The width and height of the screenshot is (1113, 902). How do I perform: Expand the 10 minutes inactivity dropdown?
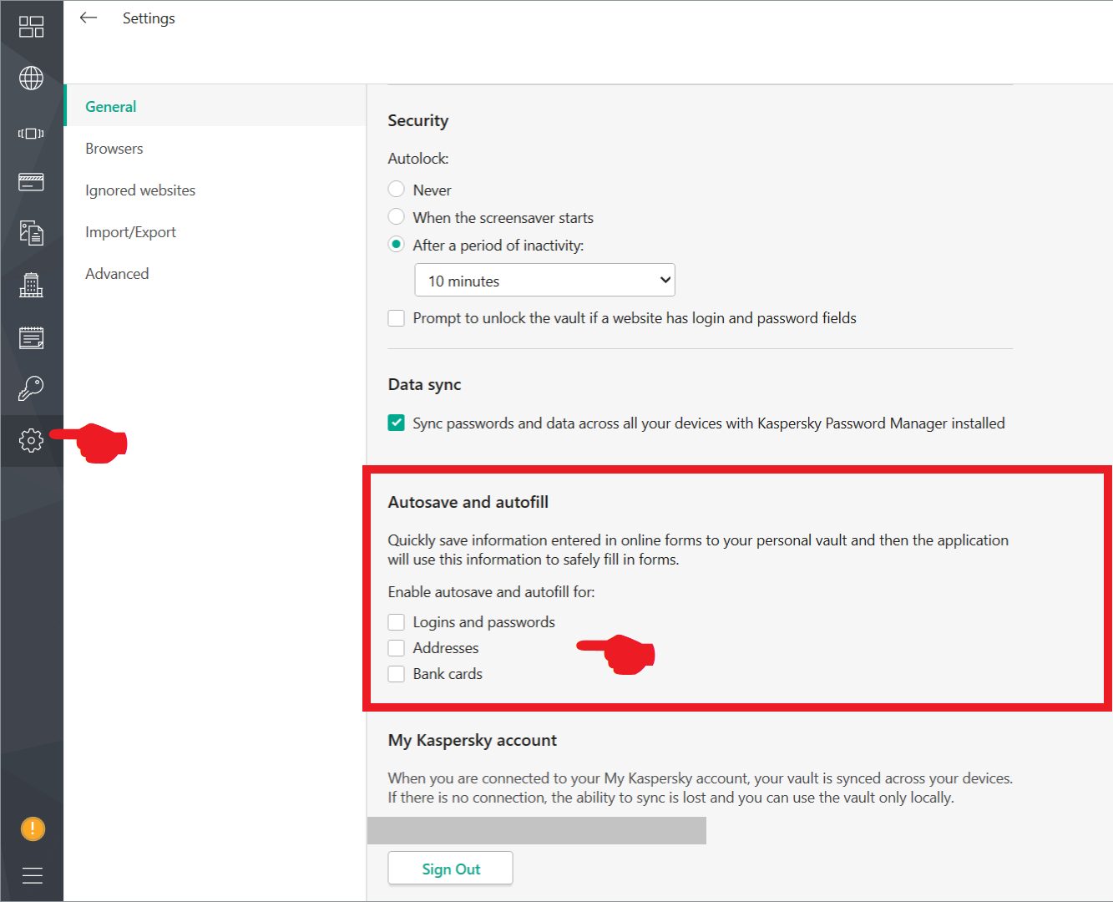[544, 281]
